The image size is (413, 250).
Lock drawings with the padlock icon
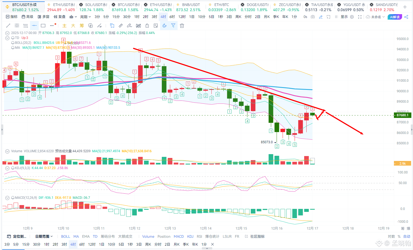[147, 26]
